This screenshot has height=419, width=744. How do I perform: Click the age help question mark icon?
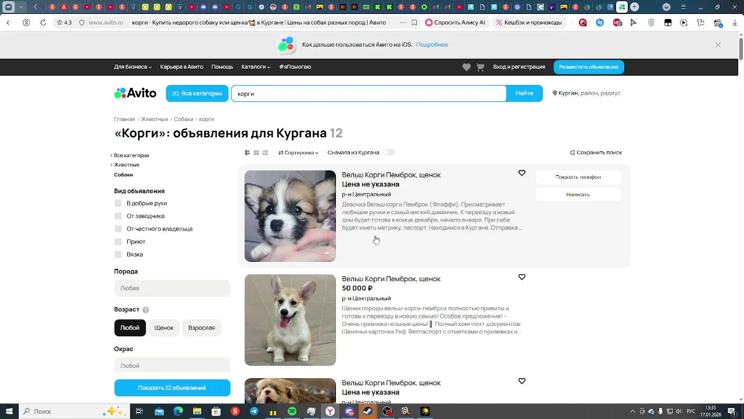pyautogui.click(x=145, y=310)
